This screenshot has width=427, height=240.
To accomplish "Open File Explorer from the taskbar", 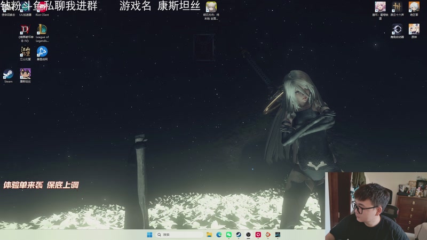I will click(209, 235).
